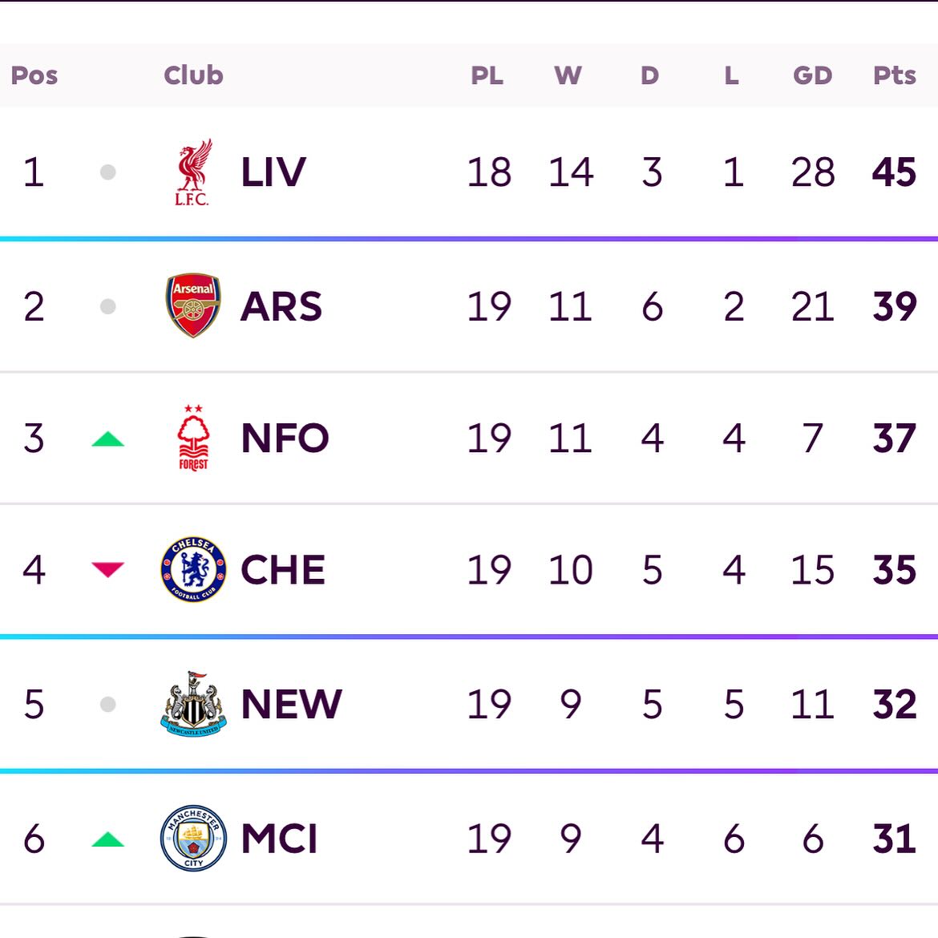Select the MCI team name
Viewport: 938px width, 938px height.
coord(279,839)
